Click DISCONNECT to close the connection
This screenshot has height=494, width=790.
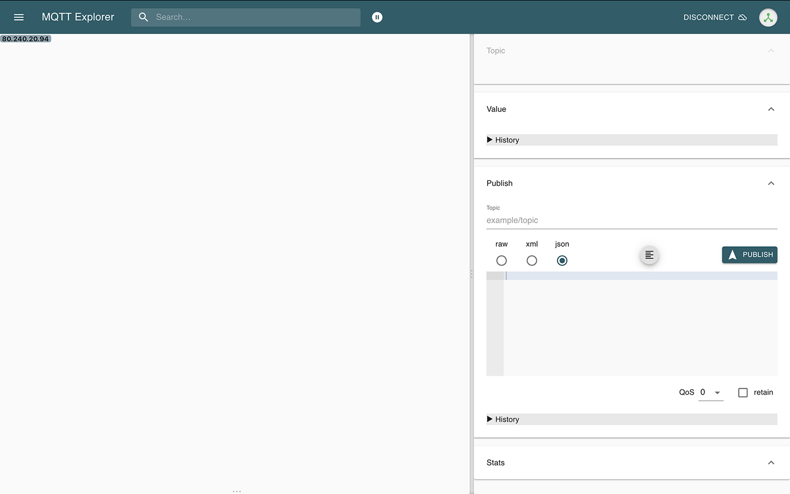(x=708, y=17)
